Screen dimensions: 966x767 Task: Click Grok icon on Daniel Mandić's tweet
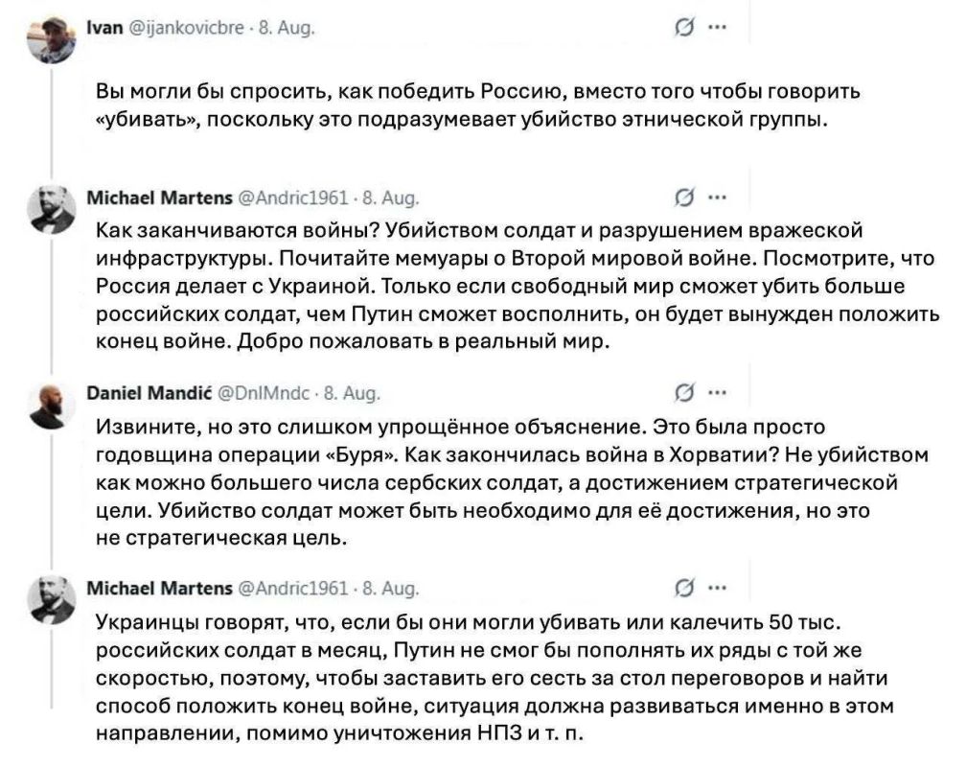[x=682, y=393]
